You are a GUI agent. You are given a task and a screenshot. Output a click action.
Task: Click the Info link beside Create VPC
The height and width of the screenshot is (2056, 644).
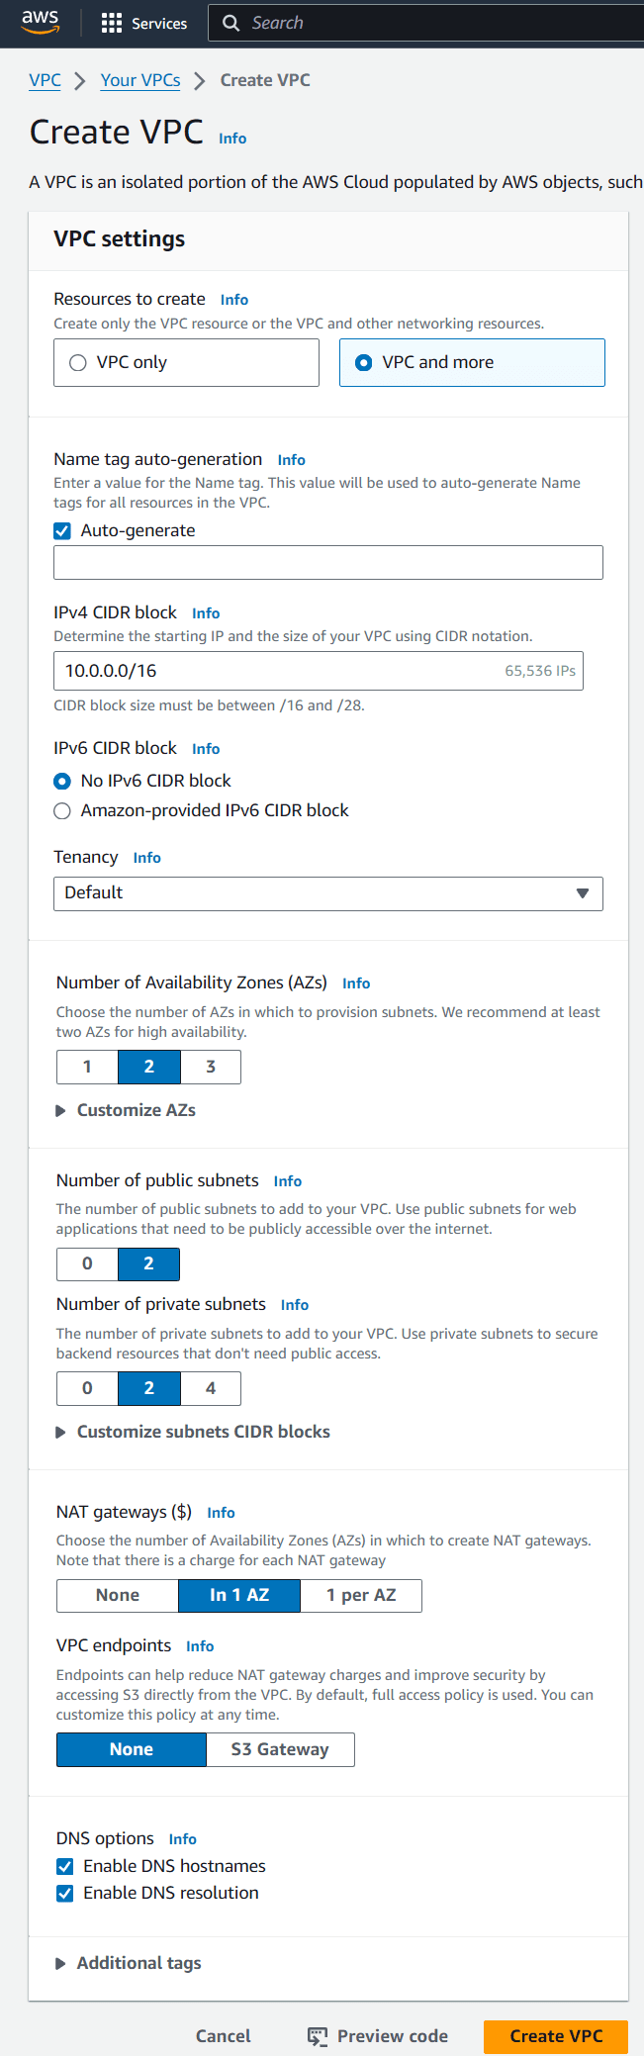(232, 139)
